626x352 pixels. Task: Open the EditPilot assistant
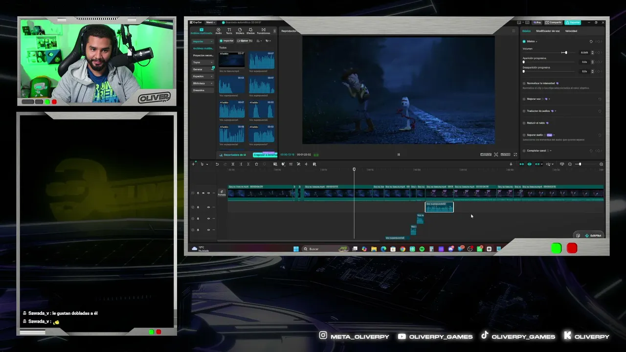pos(593,236)
